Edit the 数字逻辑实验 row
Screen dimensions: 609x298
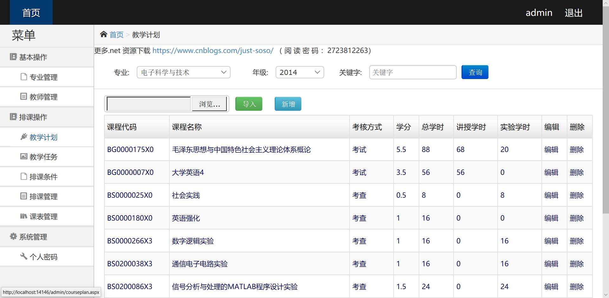(551, 241)
